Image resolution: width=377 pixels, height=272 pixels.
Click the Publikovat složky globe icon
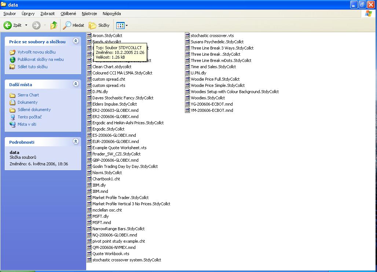[12, 59]
